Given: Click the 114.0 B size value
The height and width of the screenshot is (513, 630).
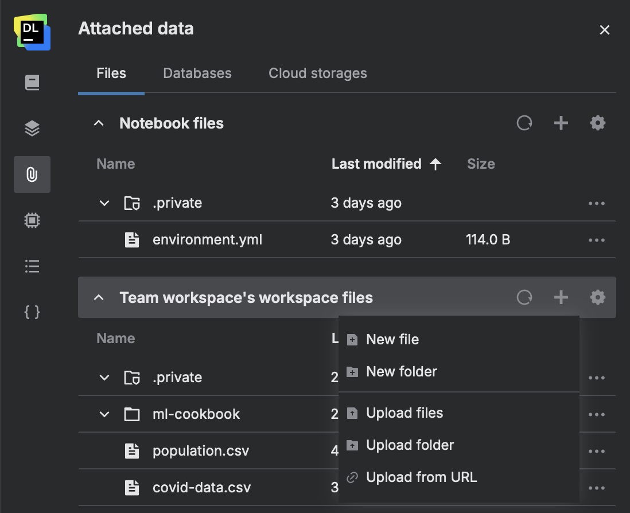Looking at the screenshot, I should coord(488,240).
